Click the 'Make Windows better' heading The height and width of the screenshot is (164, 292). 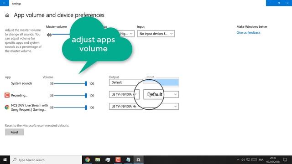tap(252, 26)
